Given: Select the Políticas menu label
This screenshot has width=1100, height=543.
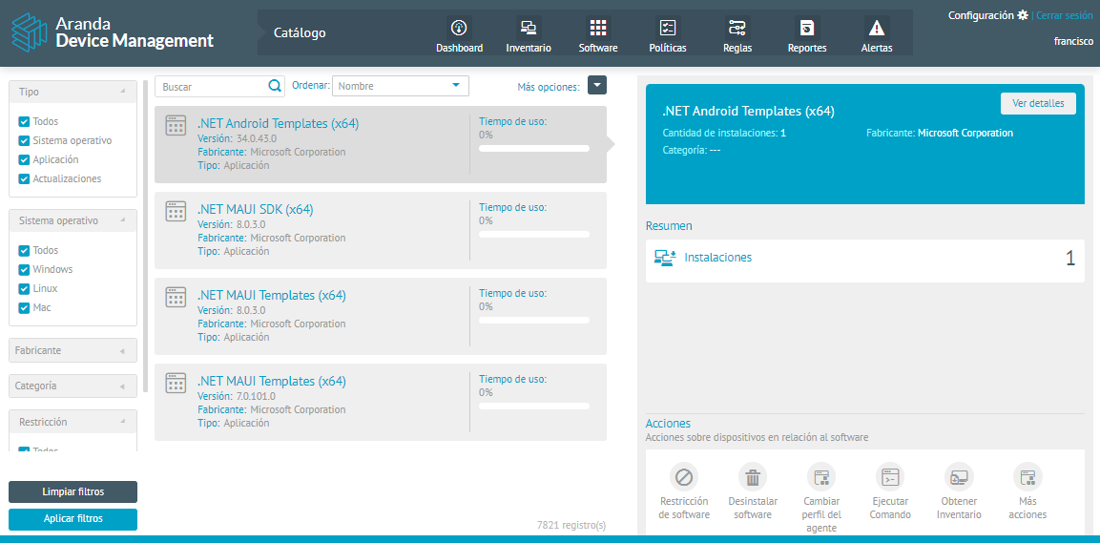Looking at the screenshot, I should pyautogui.click(x=668, y=49).
